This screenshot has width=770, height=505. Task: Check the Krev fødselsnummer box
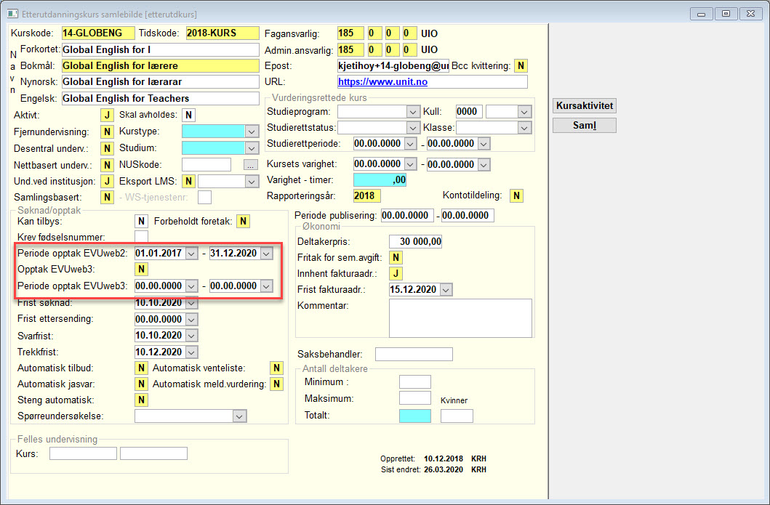tap(142, 237)
